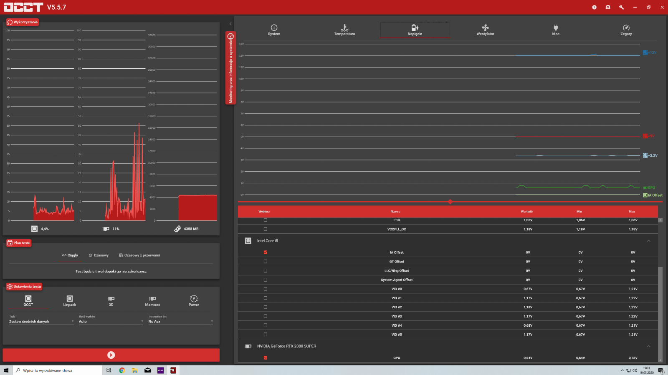Click the GPU usage icon at 11%

pos(106,229)
